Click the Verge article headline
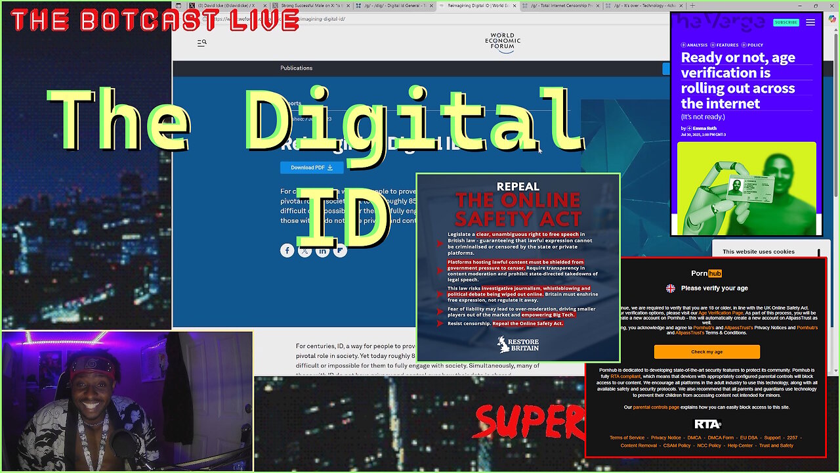 (x=738, y=80)
